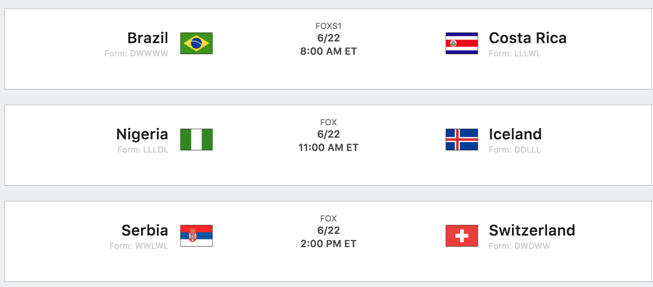Click the Costa Rica flag icon
The height and width of the screenshot is (287, 653).
point(462,44)
